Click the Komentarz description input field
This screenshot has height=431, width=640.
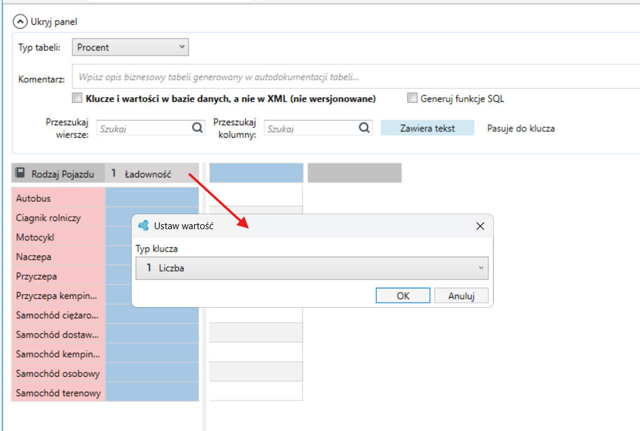[x=356, y=77]
